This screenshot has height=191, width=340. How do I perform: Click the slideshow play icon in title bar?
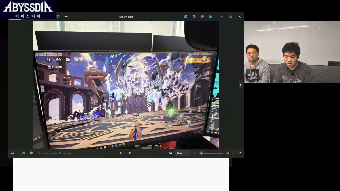coord(58,16)
